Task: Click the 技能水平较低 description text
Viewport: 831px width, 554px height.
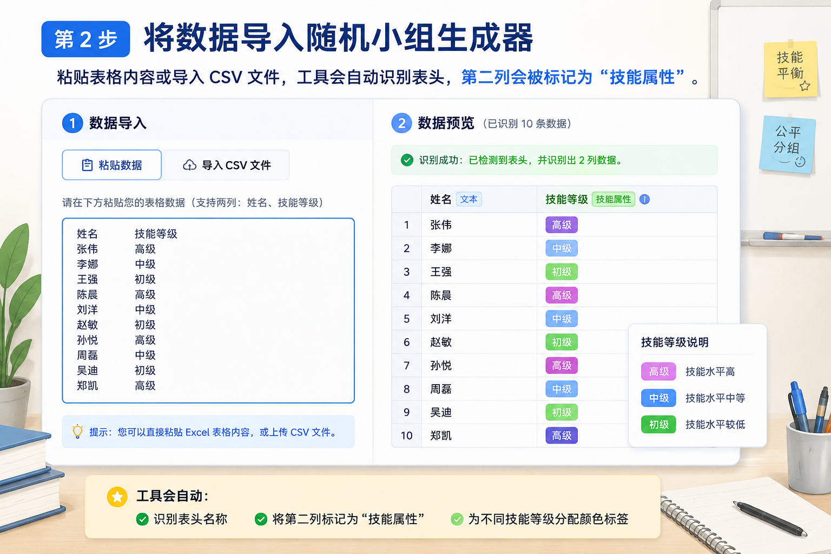Action: pos(715,425)
